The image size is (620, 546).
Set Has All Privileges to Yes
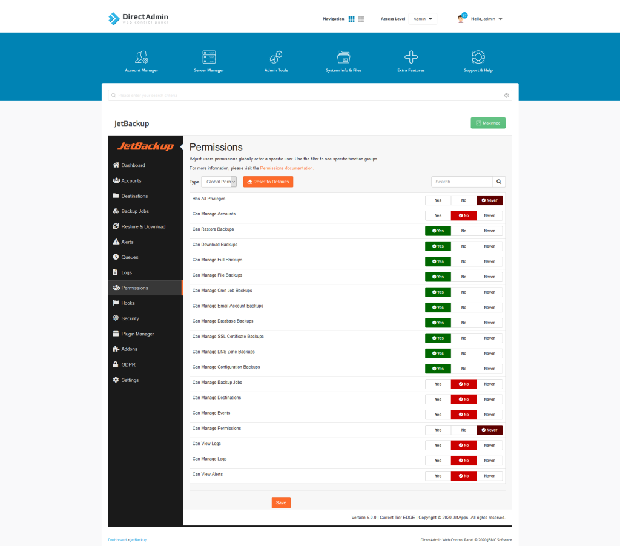click(x=437, y=200)
